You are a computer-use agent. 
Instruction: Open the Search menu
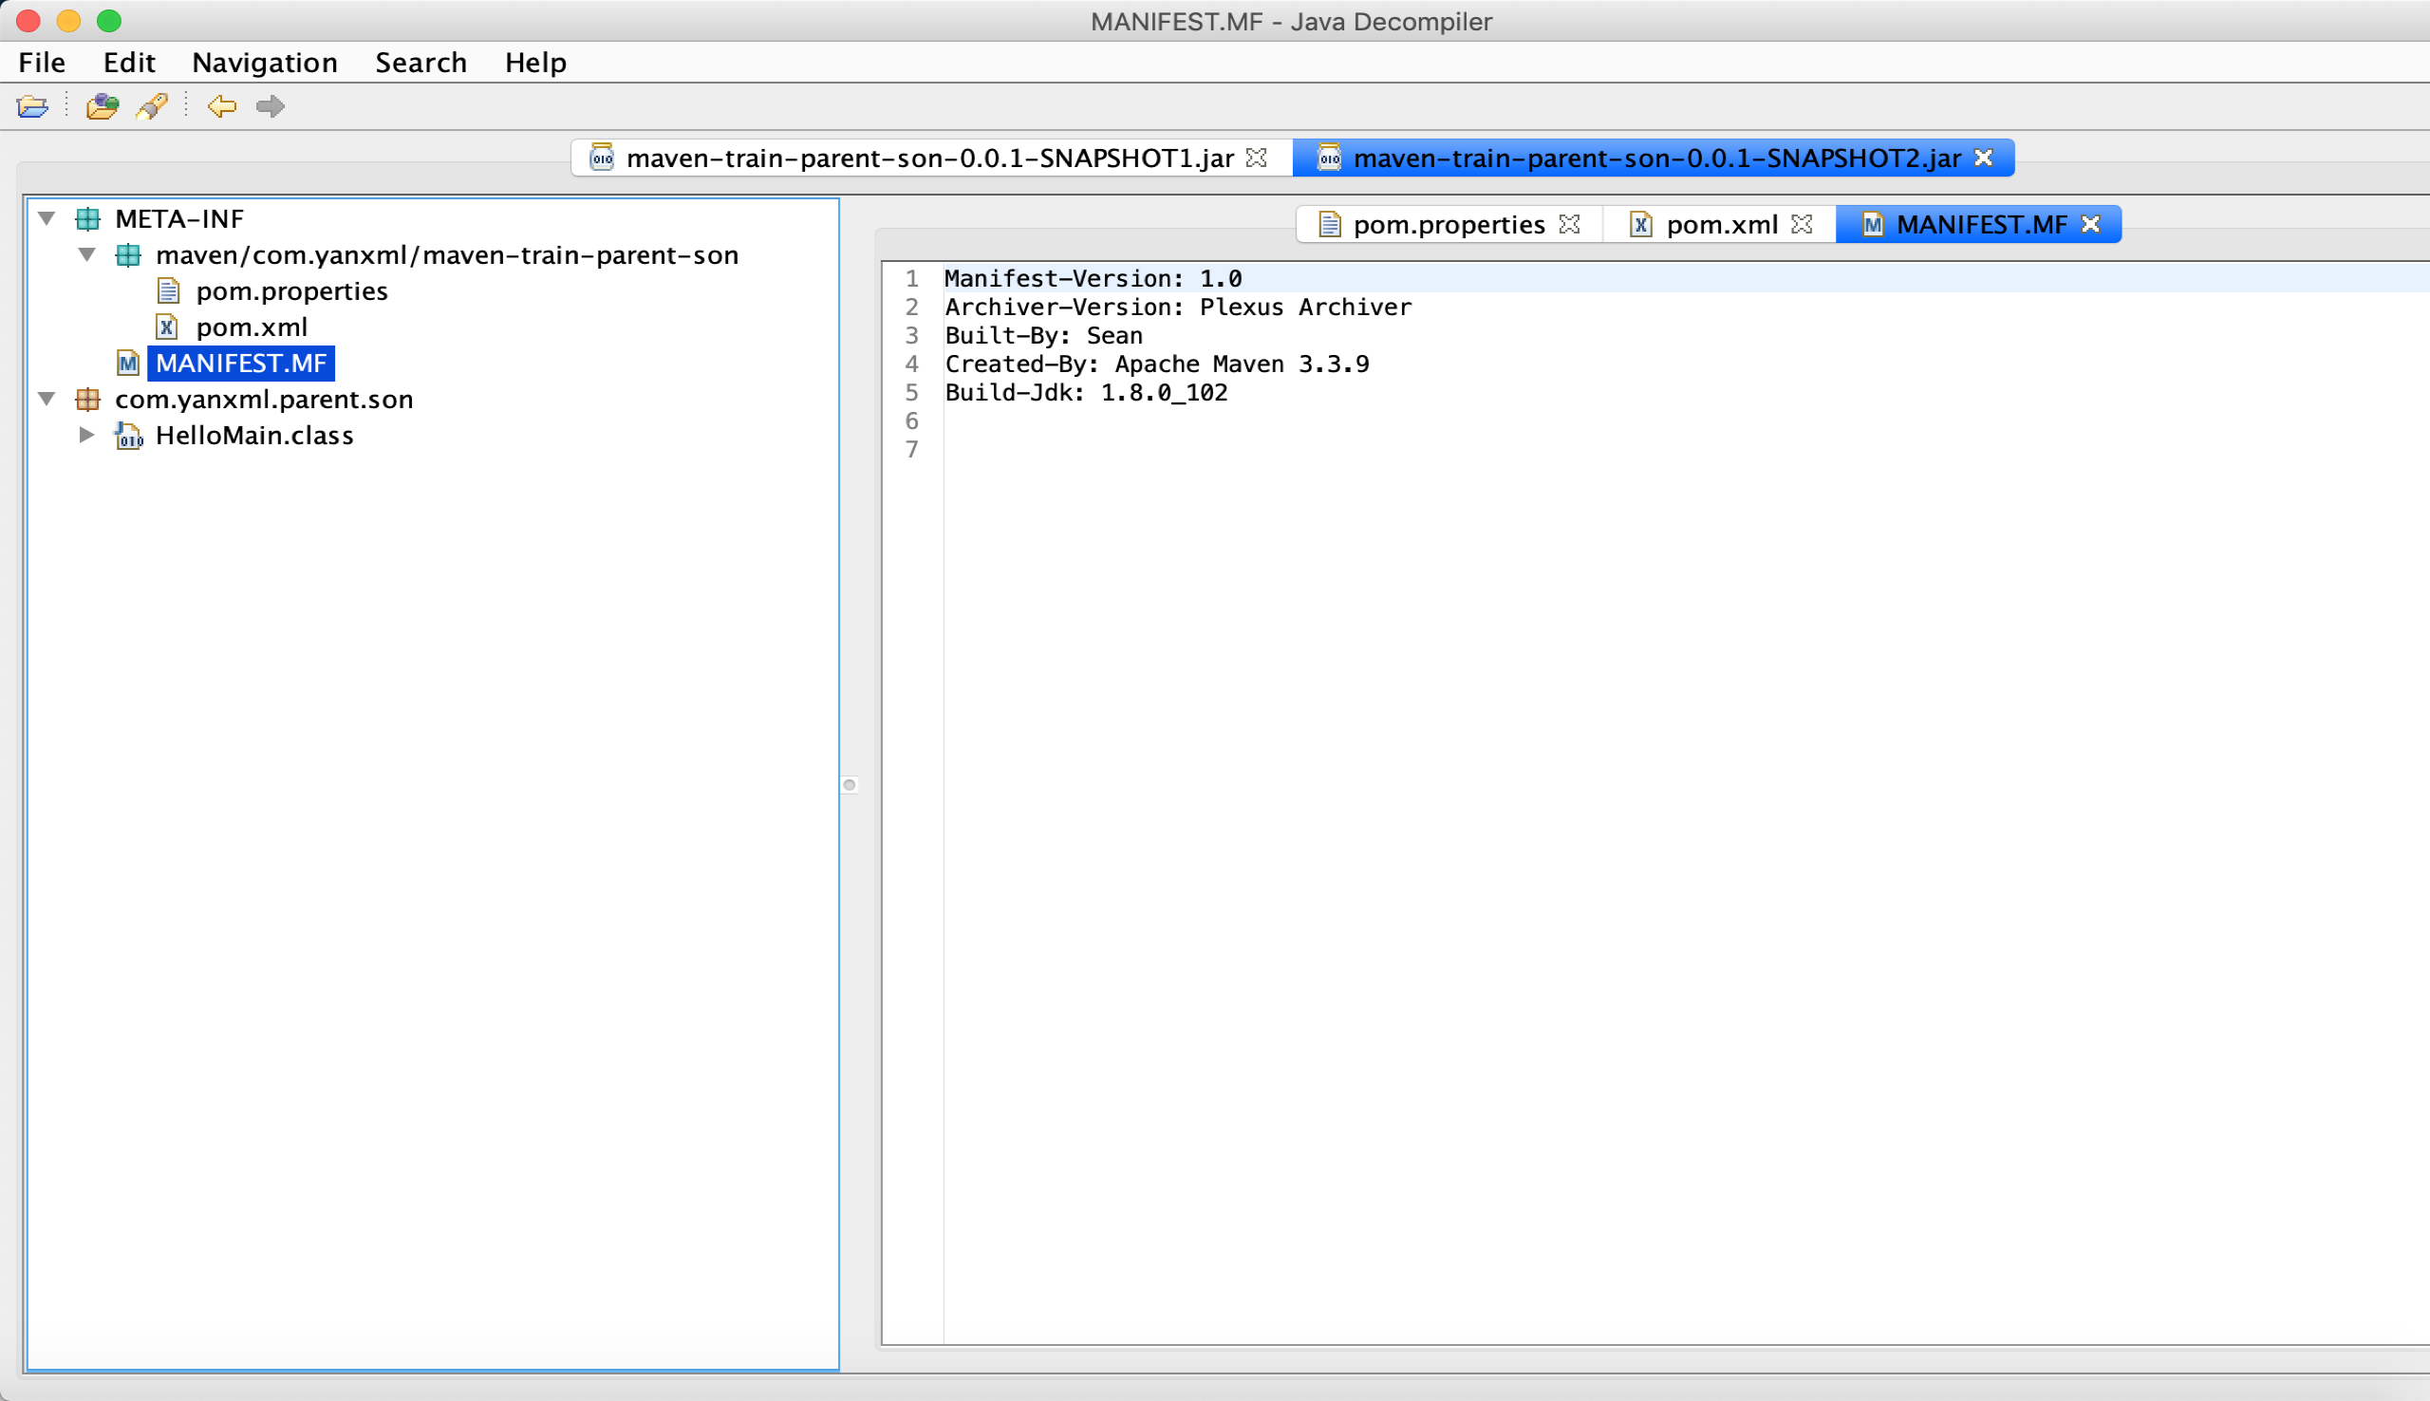tap(421, 63)
